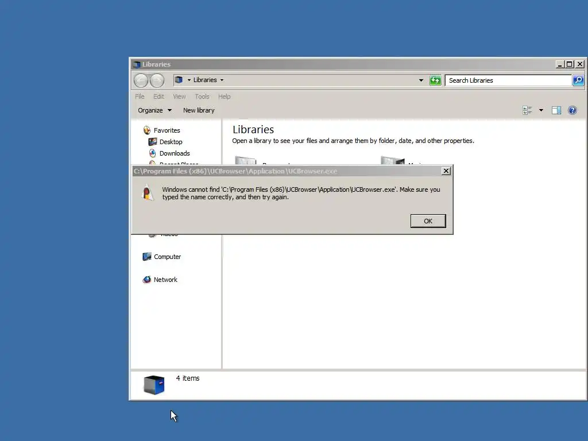This screenshot has width=588, height=441.
Task: Refresh the Libraries view with green button
Action: tap(435, 80)
